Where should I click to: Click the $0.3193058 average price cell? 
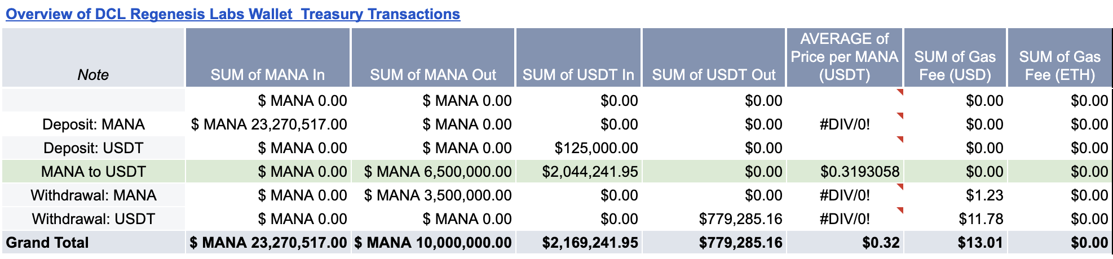coord(859,172)
